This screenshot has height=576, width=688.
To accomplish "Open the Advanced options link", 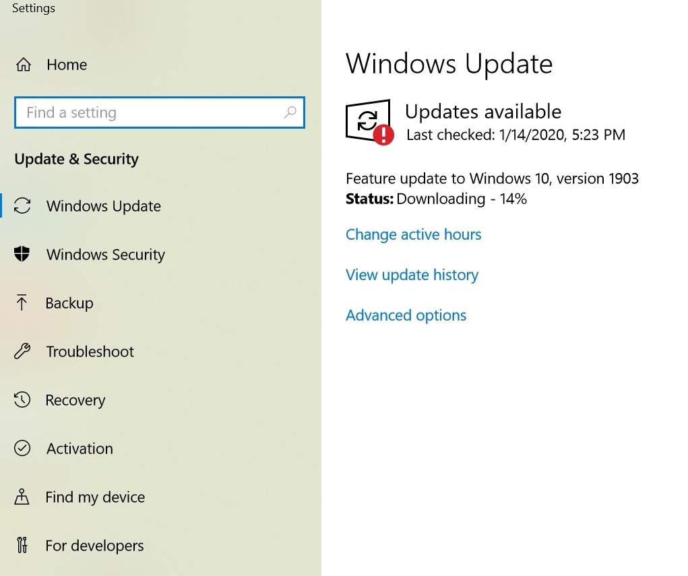I will point(406,315).
